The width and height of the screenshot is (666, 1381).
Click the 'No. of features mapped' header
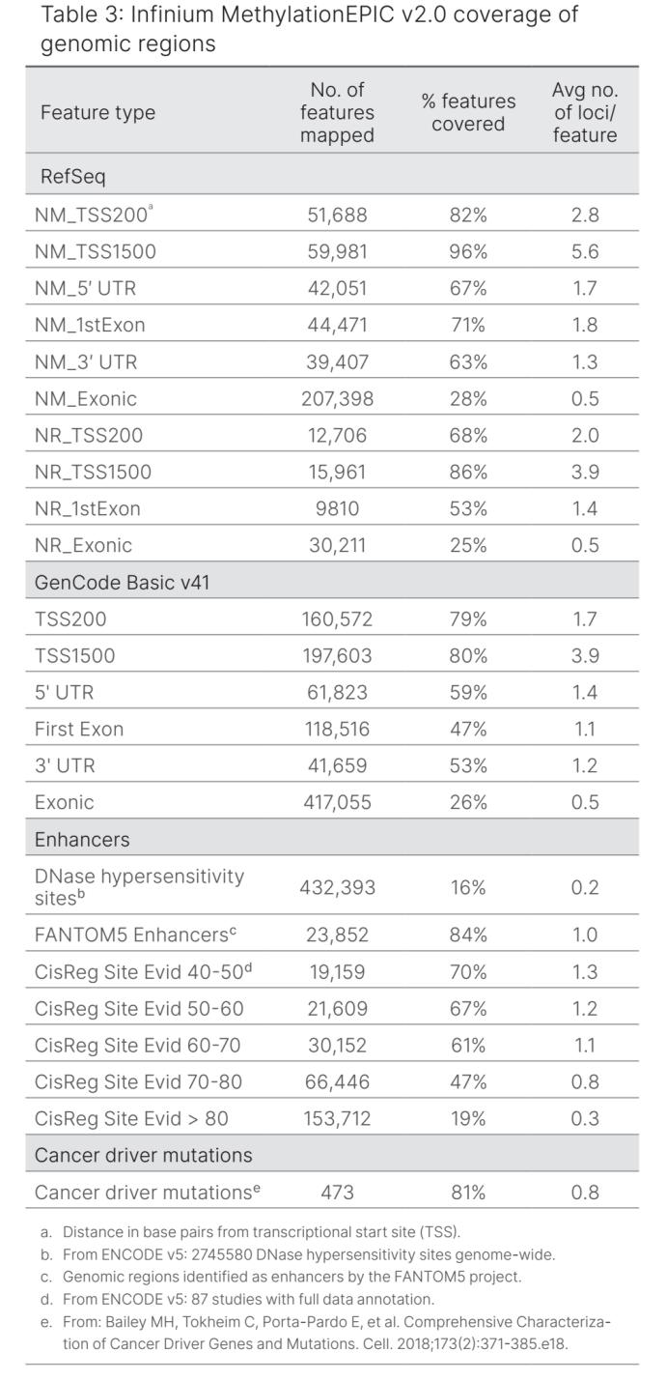click(x=337, y=113)
